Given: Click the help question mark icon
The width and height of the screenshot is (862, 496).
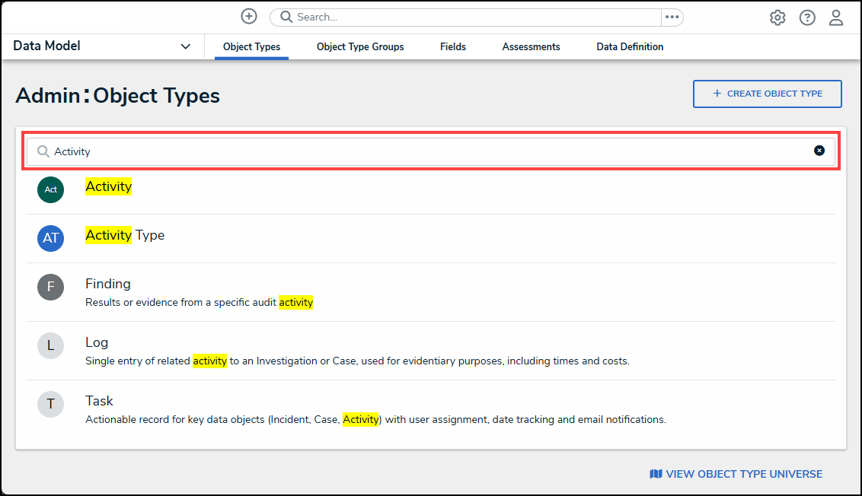Looking at the screenshot, I should pyautogui.click(x=807, y=17).
